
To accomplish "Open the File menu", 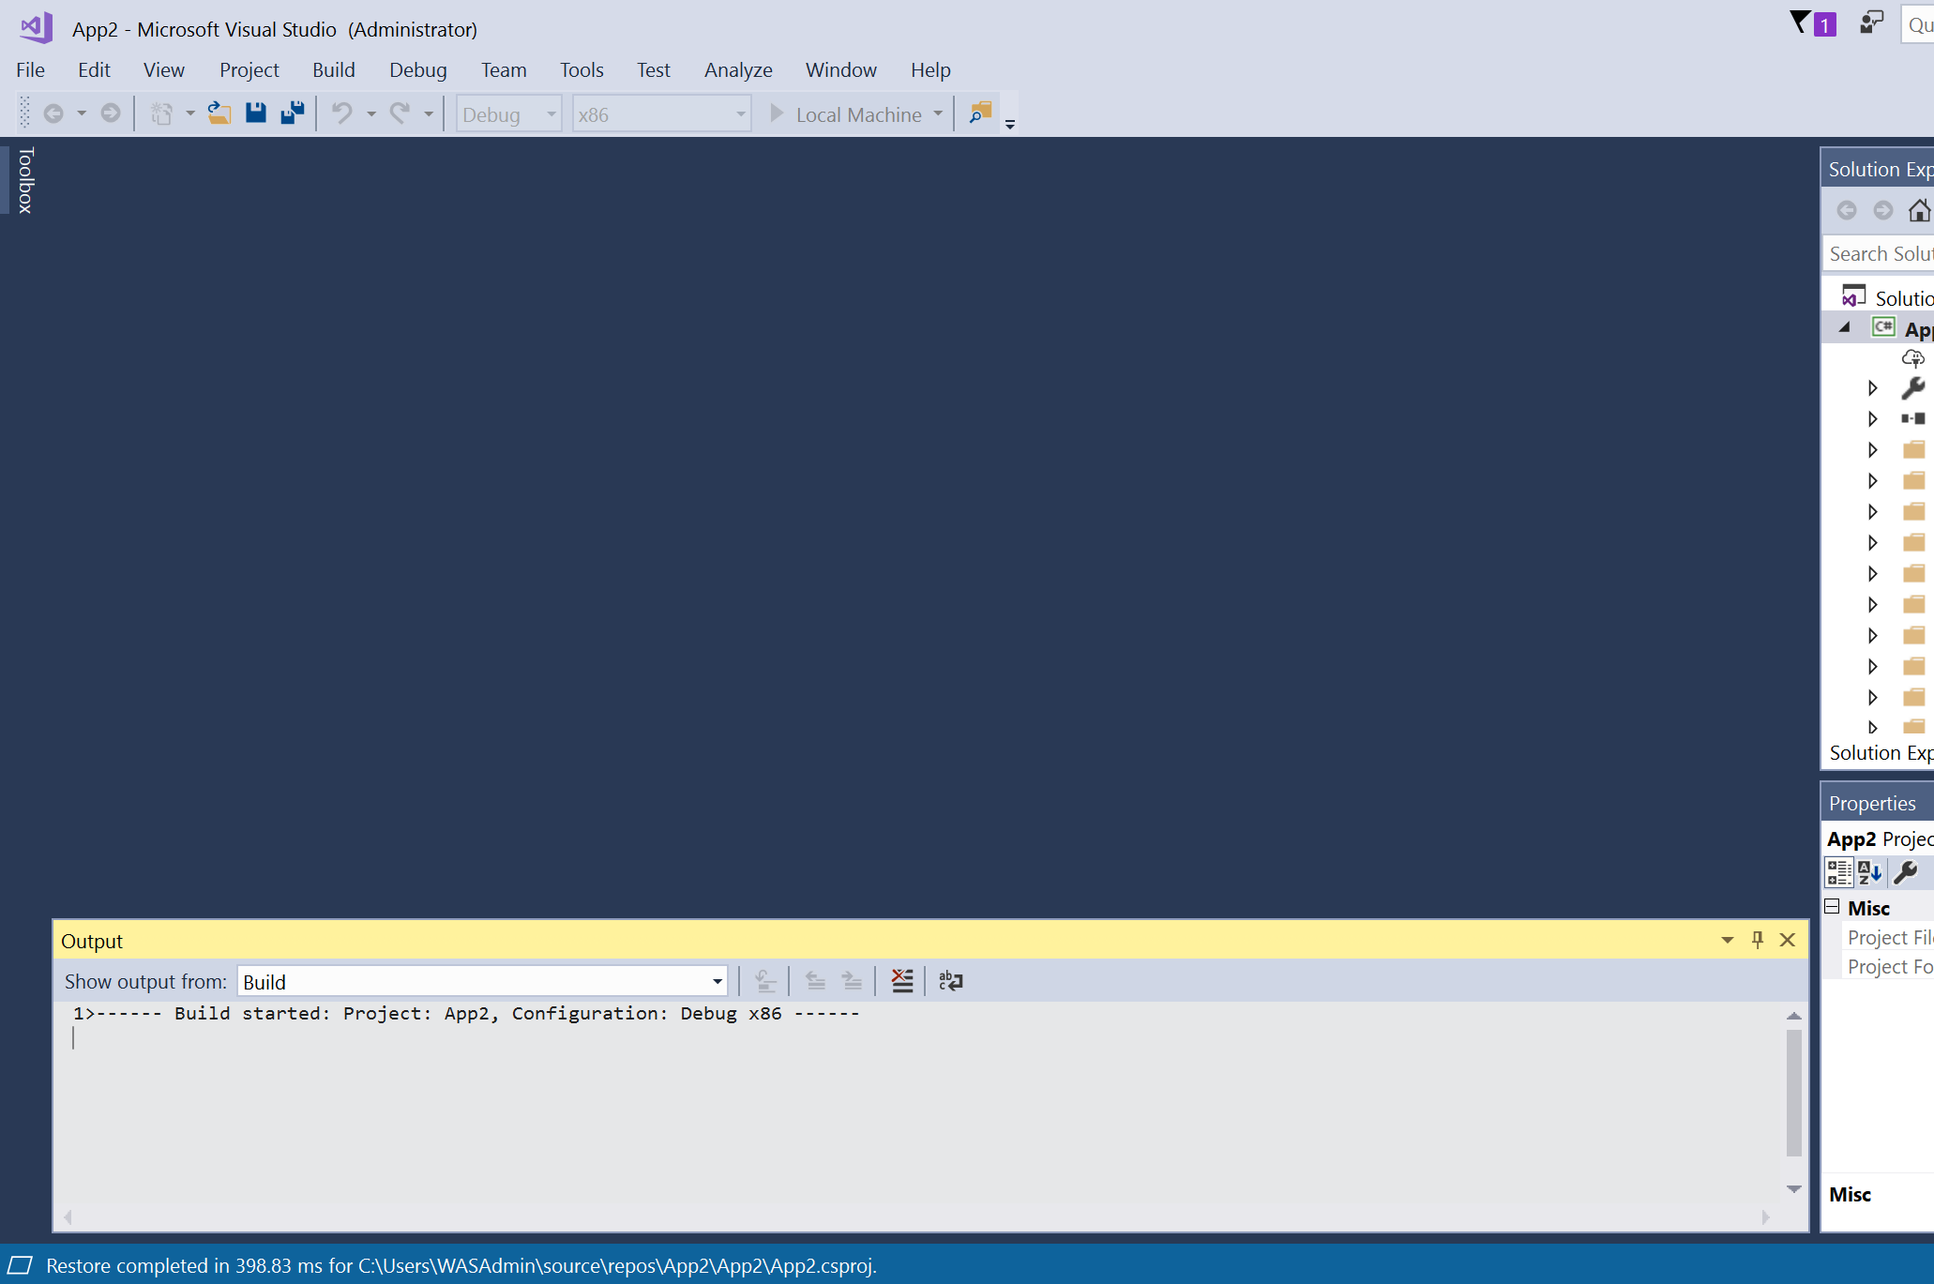I will tap(30, 69).
